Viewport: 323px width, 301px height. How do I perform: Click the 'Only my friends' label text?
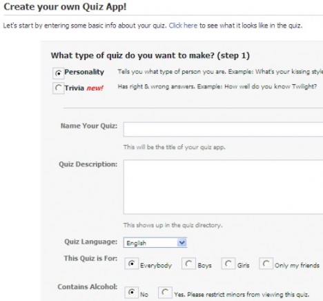tap(297, 266)
